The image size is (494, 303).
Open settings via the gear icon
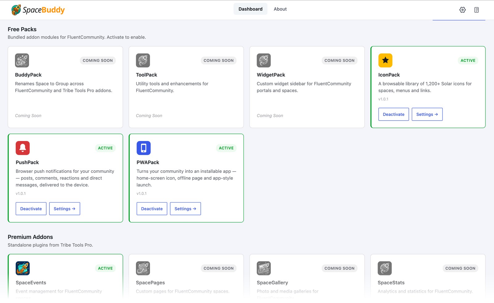pos(463,10)
